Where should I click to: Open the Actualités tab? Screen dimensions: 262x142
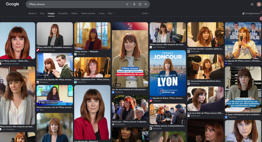click(63, 13)
